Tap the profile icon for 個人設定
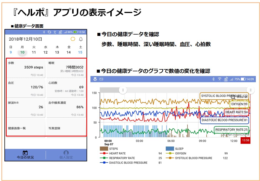This screenshot has width=260, height=181. point(66,153)
